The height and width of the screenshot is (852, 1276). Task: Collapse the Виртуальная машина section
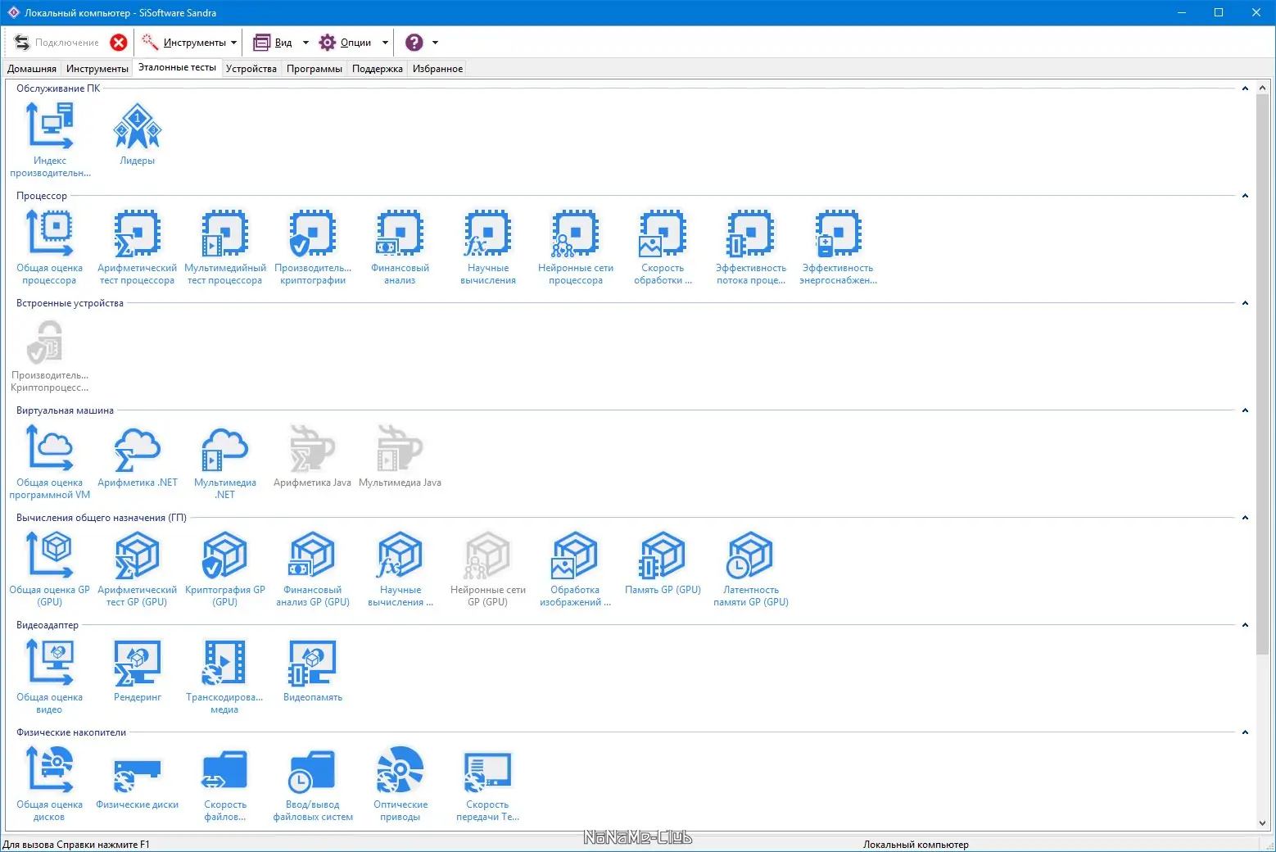1245,410
